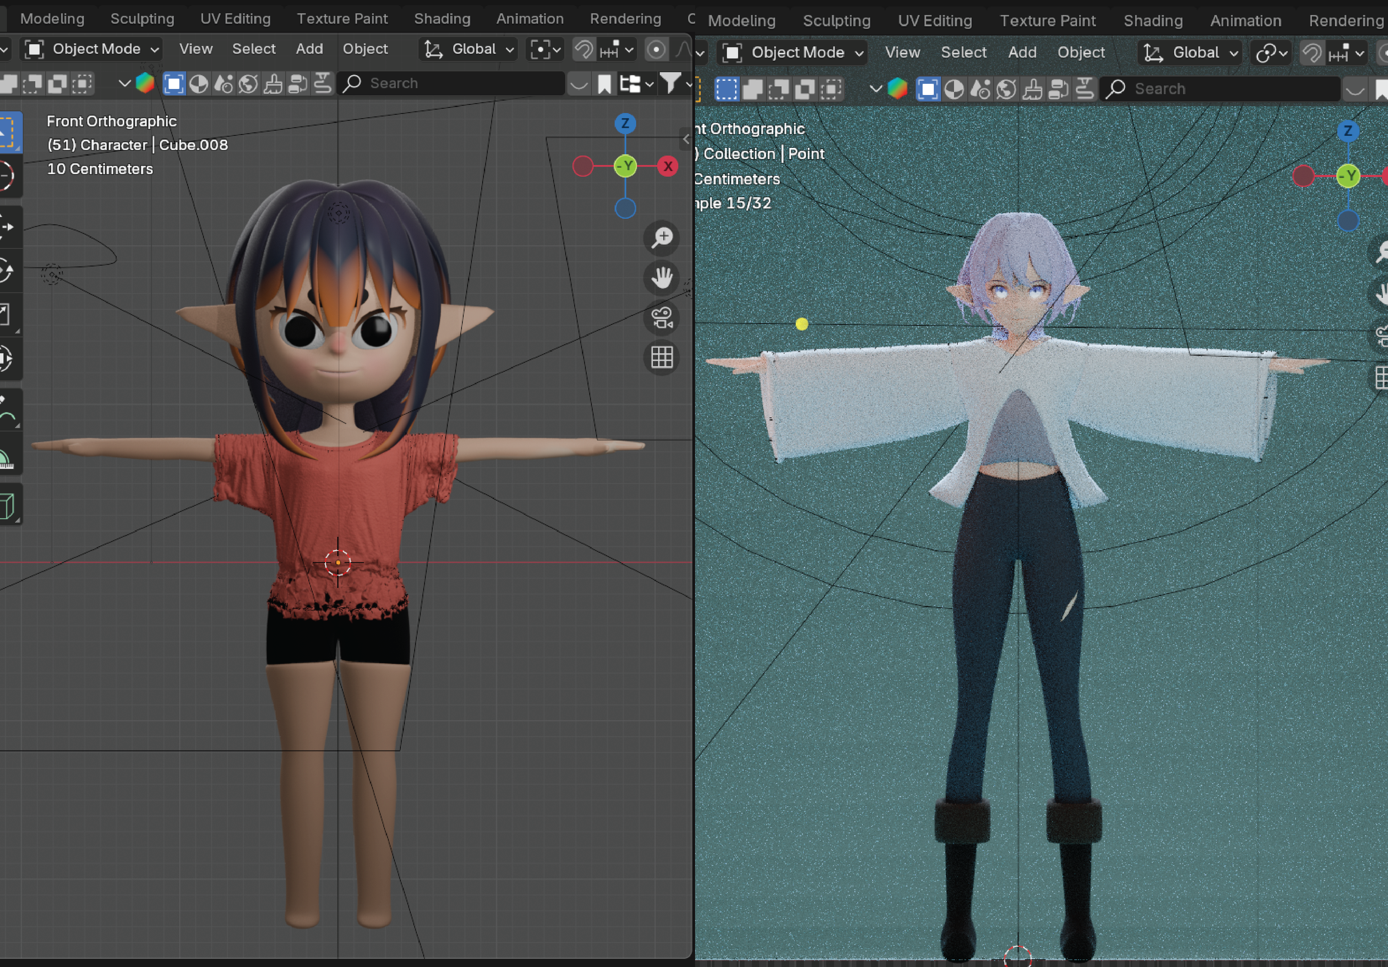Select the droplets filter icon in left window
This screenshot has height=967, width=1388.
point(224,83)
